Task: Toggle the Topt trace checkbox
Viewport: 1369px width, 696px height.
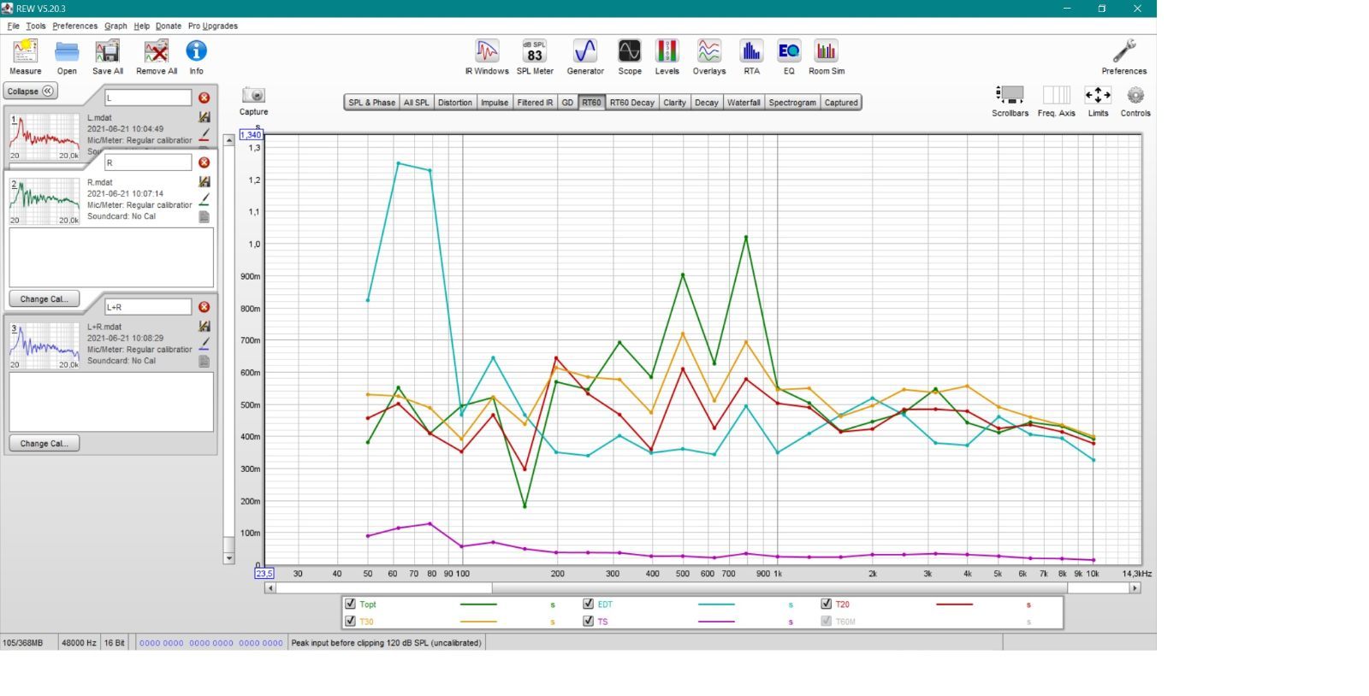Action: click(x=350, y=604)
